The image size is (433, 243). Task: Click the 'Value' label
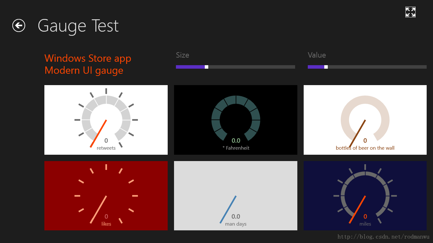click(x=317, y=55)
